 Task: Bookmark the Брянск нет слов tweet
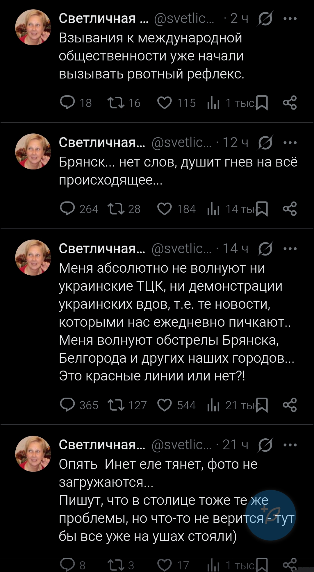[x=263, y=209]
